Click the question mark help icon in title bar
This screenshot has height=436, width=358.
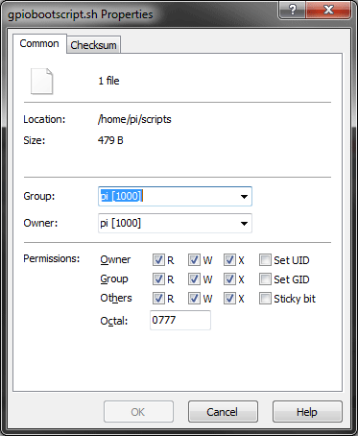292,10
